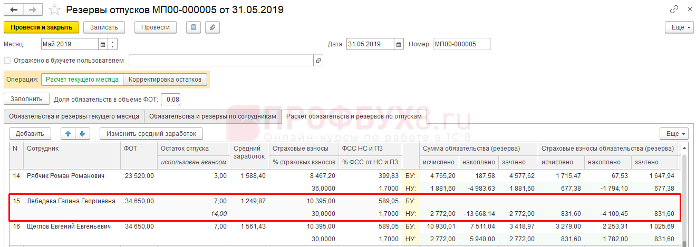Select the средний заработок cell 1 249,87
Viewport: 696px width, 247px height.
pos(254,201)
